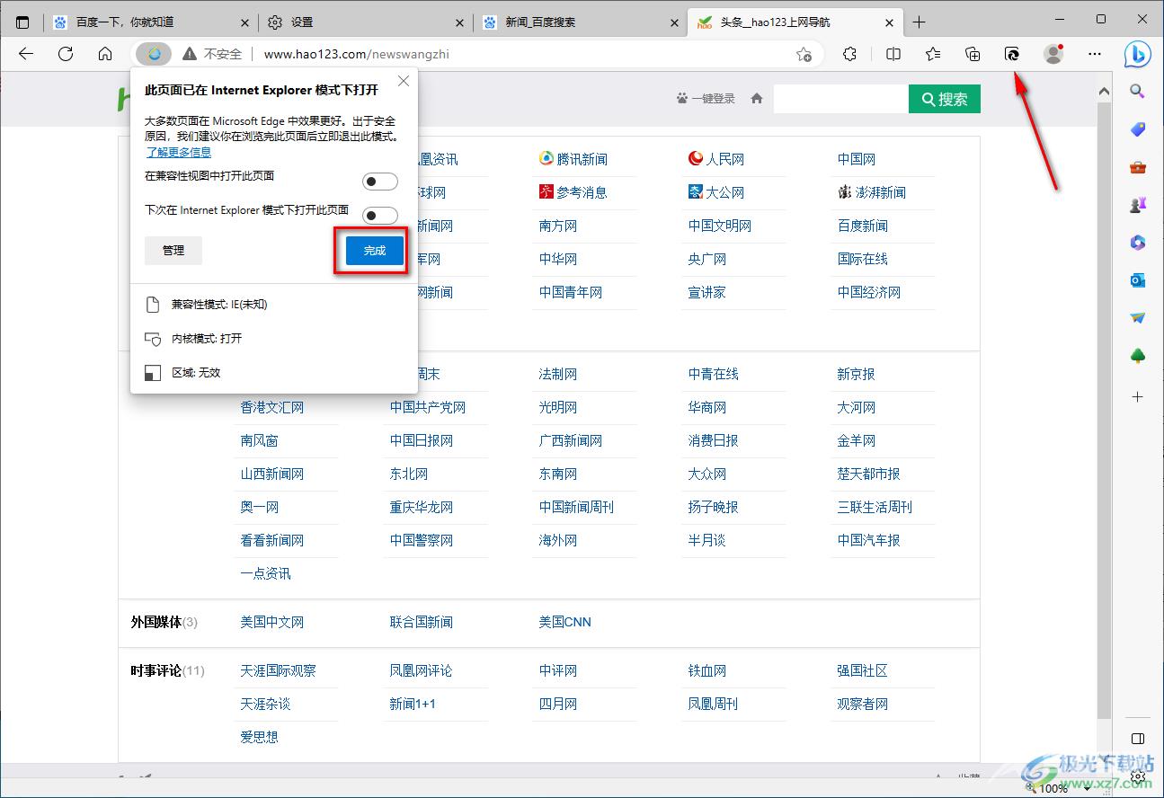Switch to the '新闻_百度搜索' tab
The image size is (1164, 798).
(580, 22)
